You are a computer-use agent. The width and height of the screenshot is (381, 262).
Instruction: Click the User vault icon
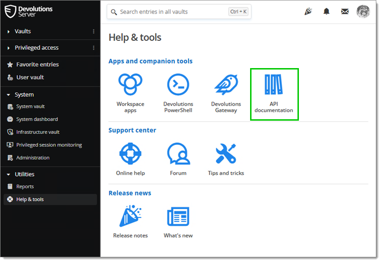click(x=10, y=77)
